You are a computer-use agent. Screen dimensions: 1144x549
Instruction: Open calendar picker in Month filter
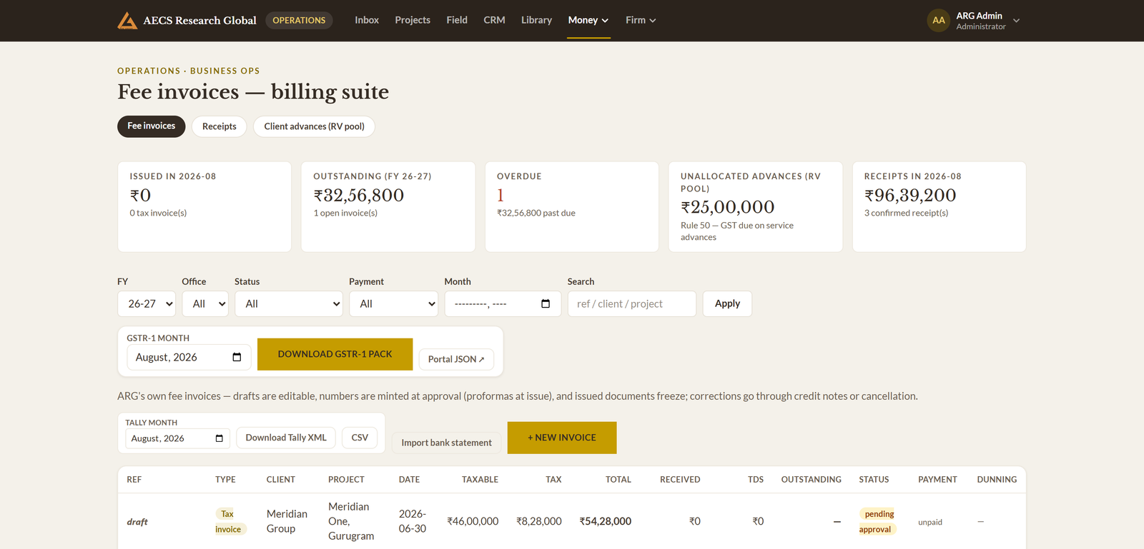(x=546, y=304)
